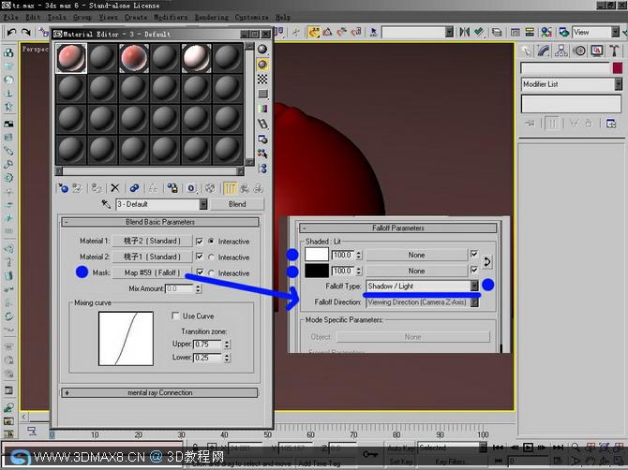Toggle the checkered Background icon in Material Editor
The height and width of the screenshot is (470, 628).
[262, 79]
